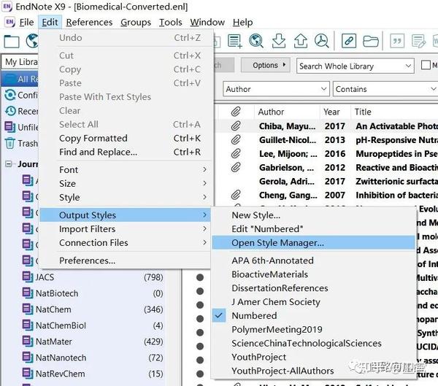Click the NatMater group icon
Screen dimensions: 438x386
28,341
